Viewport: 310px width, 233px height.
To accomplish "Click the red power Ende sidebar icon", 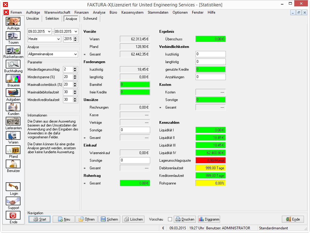I will 13,215.
